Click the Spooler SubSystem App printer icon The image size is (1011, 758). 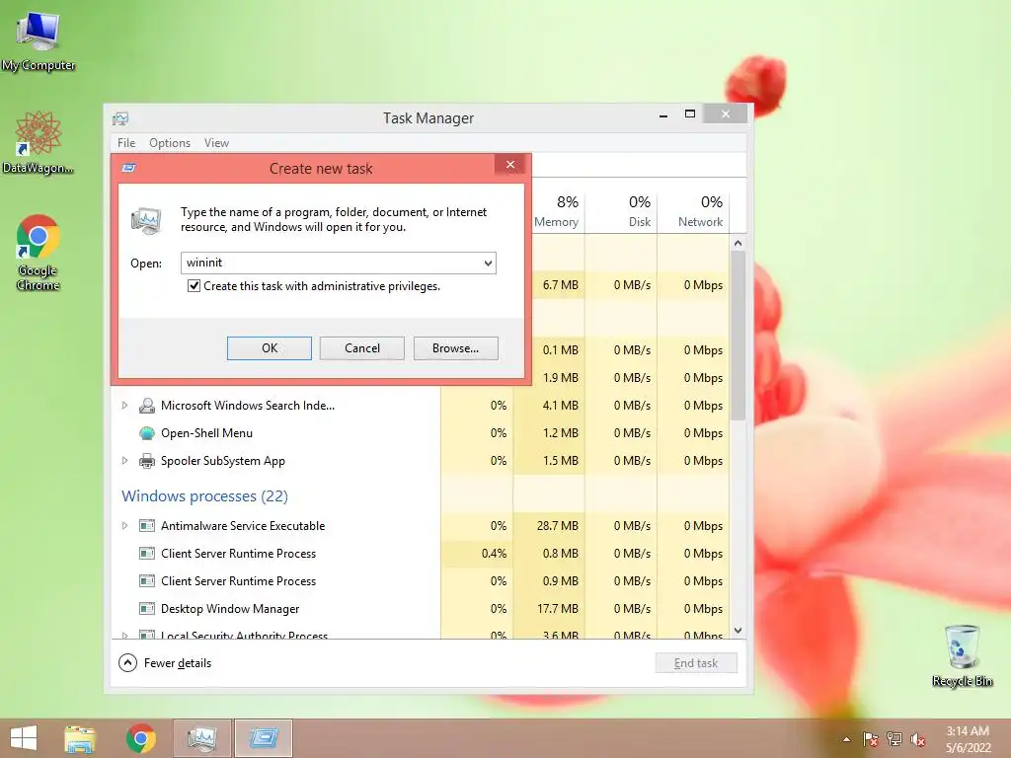(147, 461)
